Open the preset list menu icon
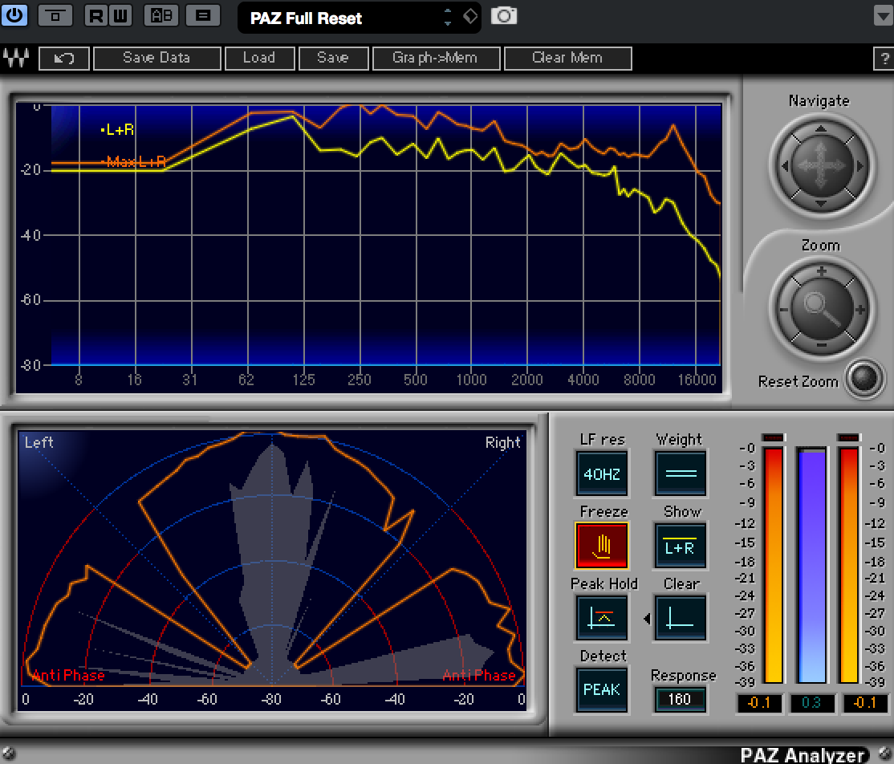The height and width of the screenshot is (764, 894). pos(203,15)
